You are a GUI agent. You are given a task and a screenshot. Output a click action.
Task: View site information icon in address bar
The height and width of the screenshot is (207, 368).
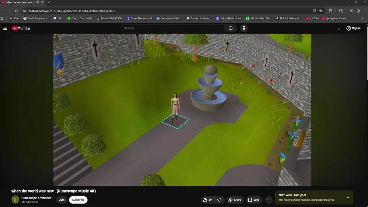[x=25, y=11]
